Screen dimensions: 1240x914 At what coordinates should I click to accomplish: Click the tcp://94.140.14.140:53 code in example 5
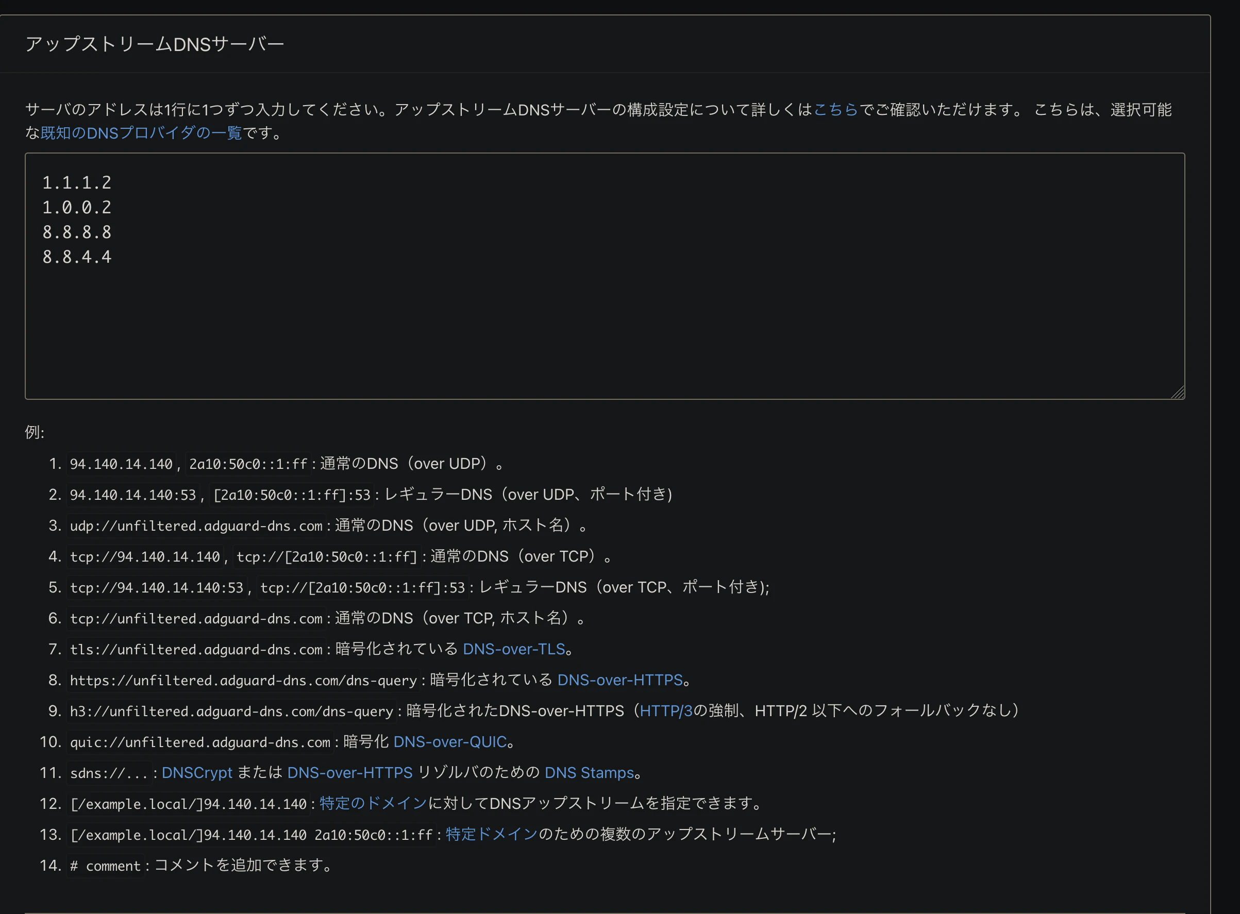[x=157, y=587]
